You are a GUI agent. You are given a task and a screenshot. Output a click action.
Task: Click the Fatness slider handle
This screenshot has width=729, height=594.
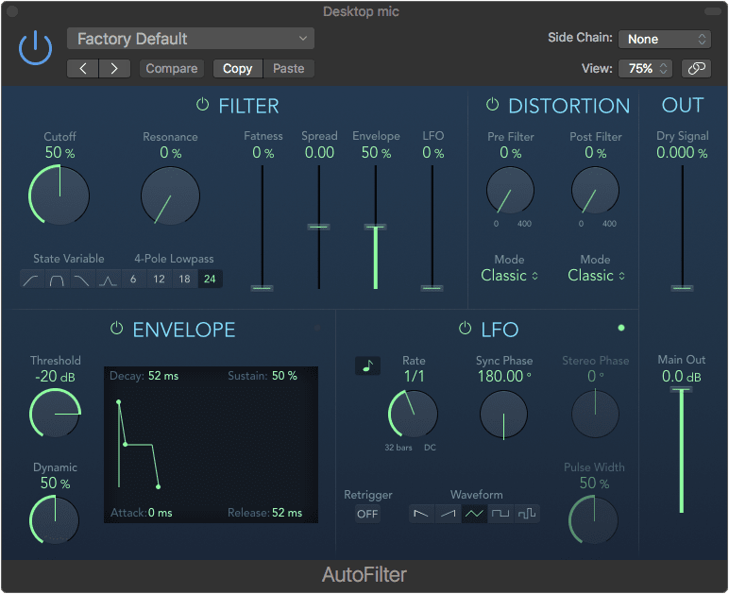click(x=263, y=288)
